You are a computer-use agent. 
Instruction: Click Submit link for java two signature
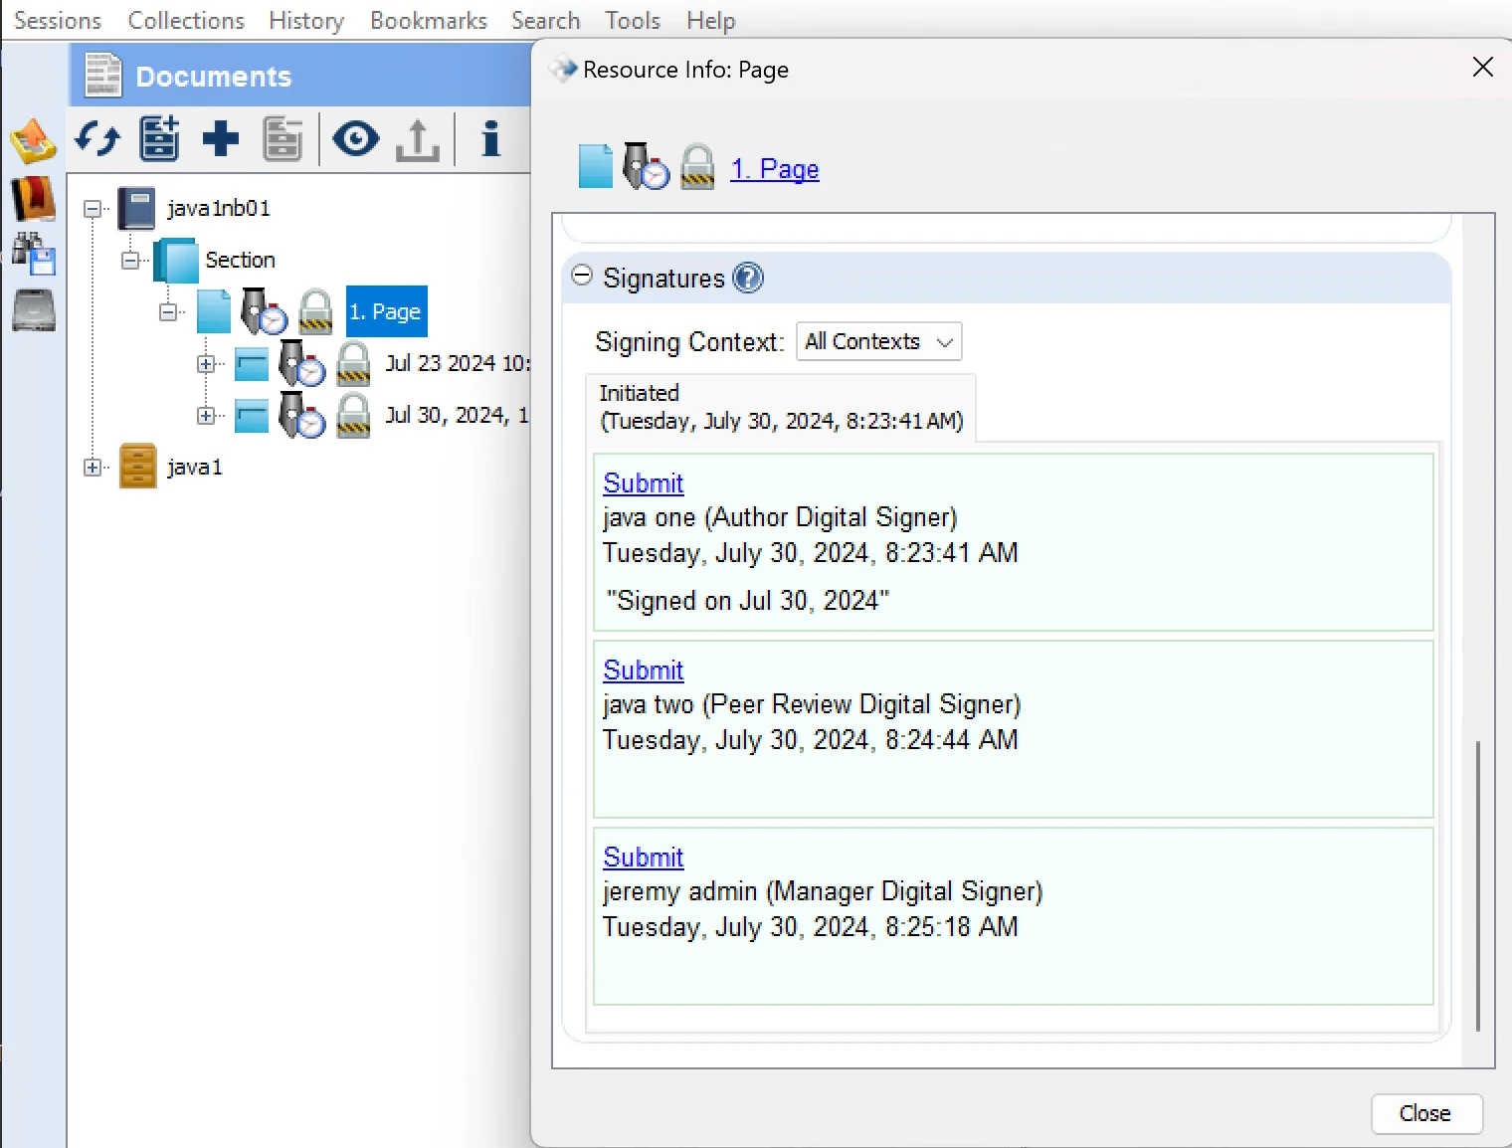pos(643,670)
